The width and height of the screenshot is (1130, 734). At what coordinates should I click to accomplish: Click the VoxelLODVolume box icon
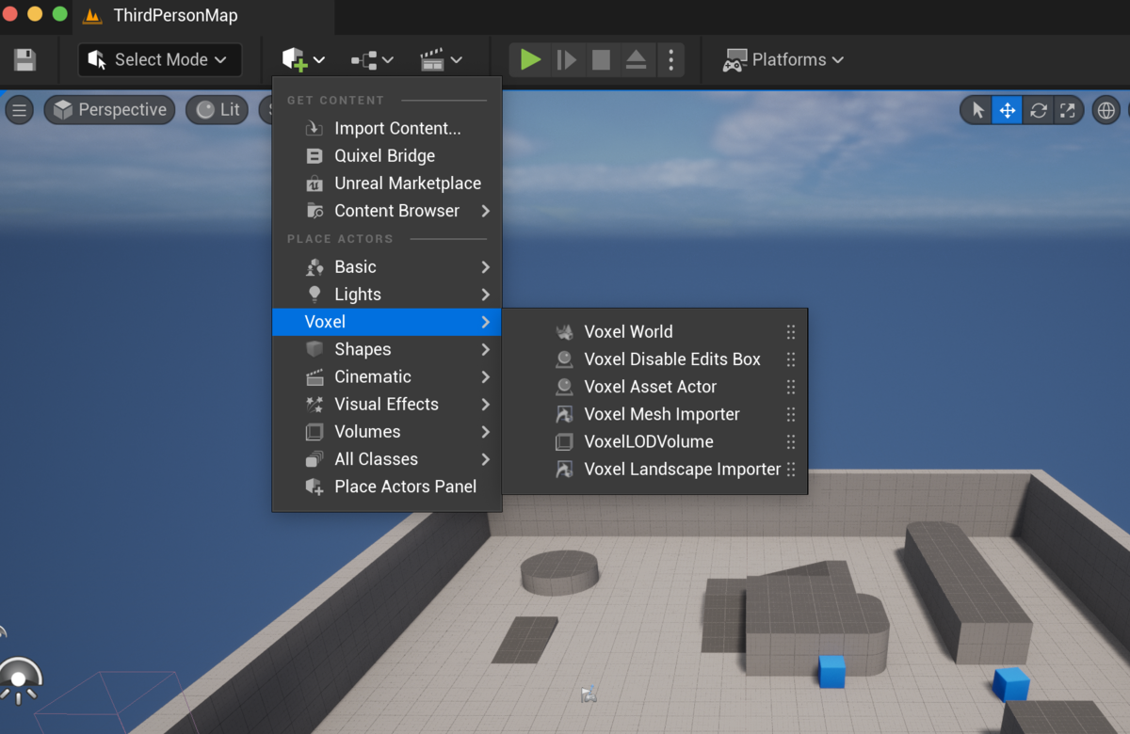pos(564,441)
